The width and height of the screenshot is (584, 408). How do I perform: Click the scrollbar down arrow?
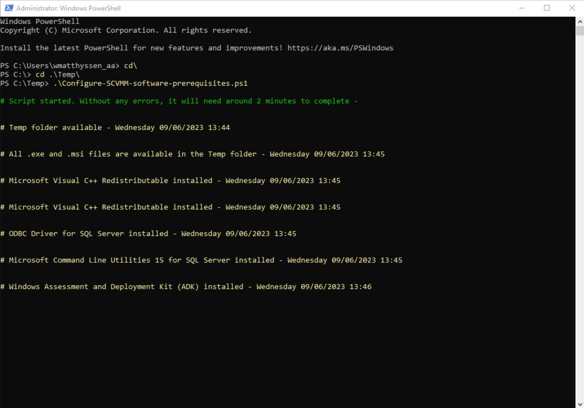point(580,403)
